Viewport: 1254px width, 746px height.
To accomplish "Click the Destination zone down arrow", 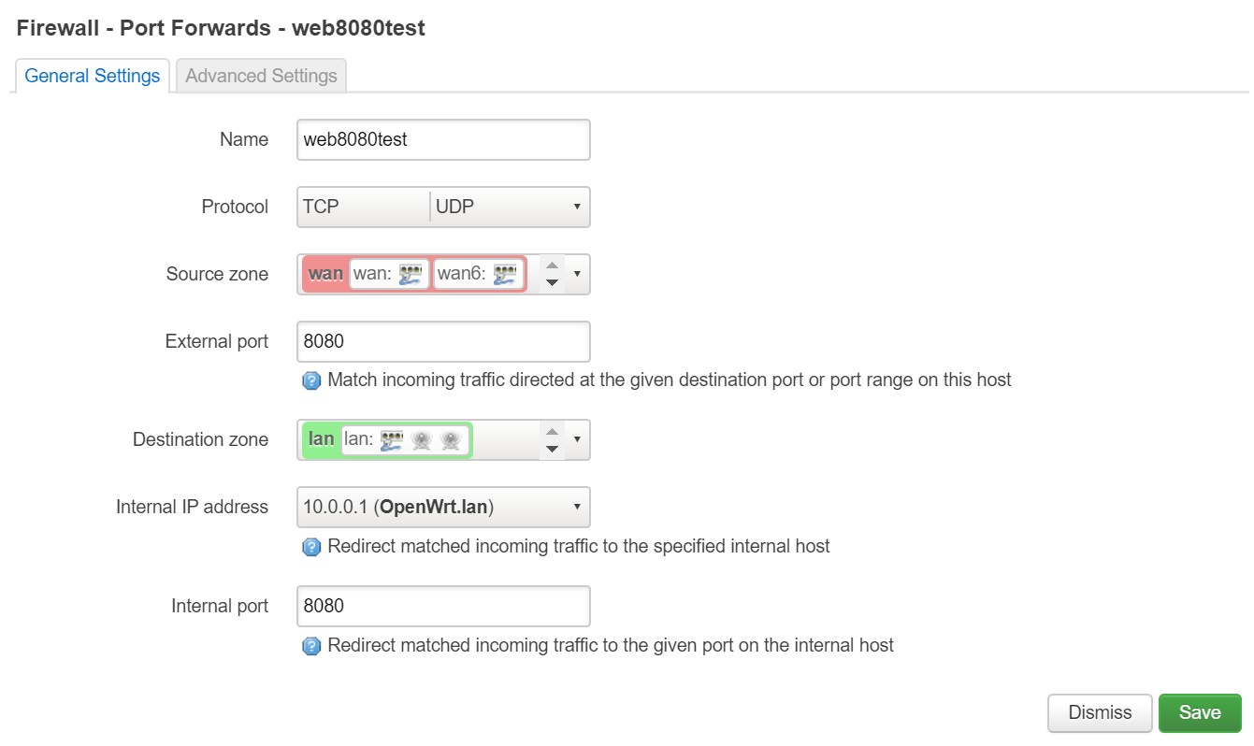I will 552,449.
